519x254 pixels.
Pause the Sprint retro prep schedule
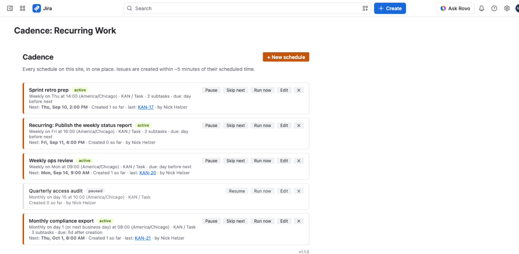tap(211, 90)
